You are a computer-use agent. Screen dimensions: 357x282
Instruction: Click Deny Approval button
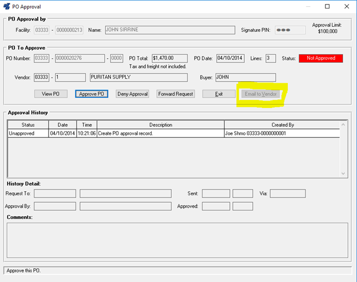pos(133,94)
